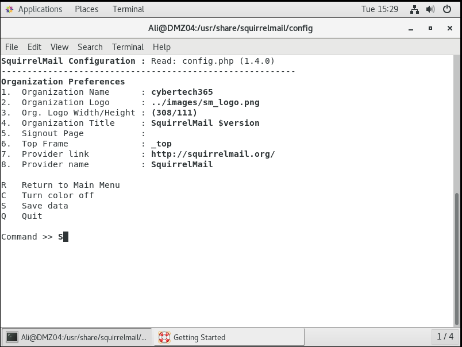Click the Getting Started lifebuoy icon
The height and width of the screenshot is (347, 462).
tap(164, 337)
